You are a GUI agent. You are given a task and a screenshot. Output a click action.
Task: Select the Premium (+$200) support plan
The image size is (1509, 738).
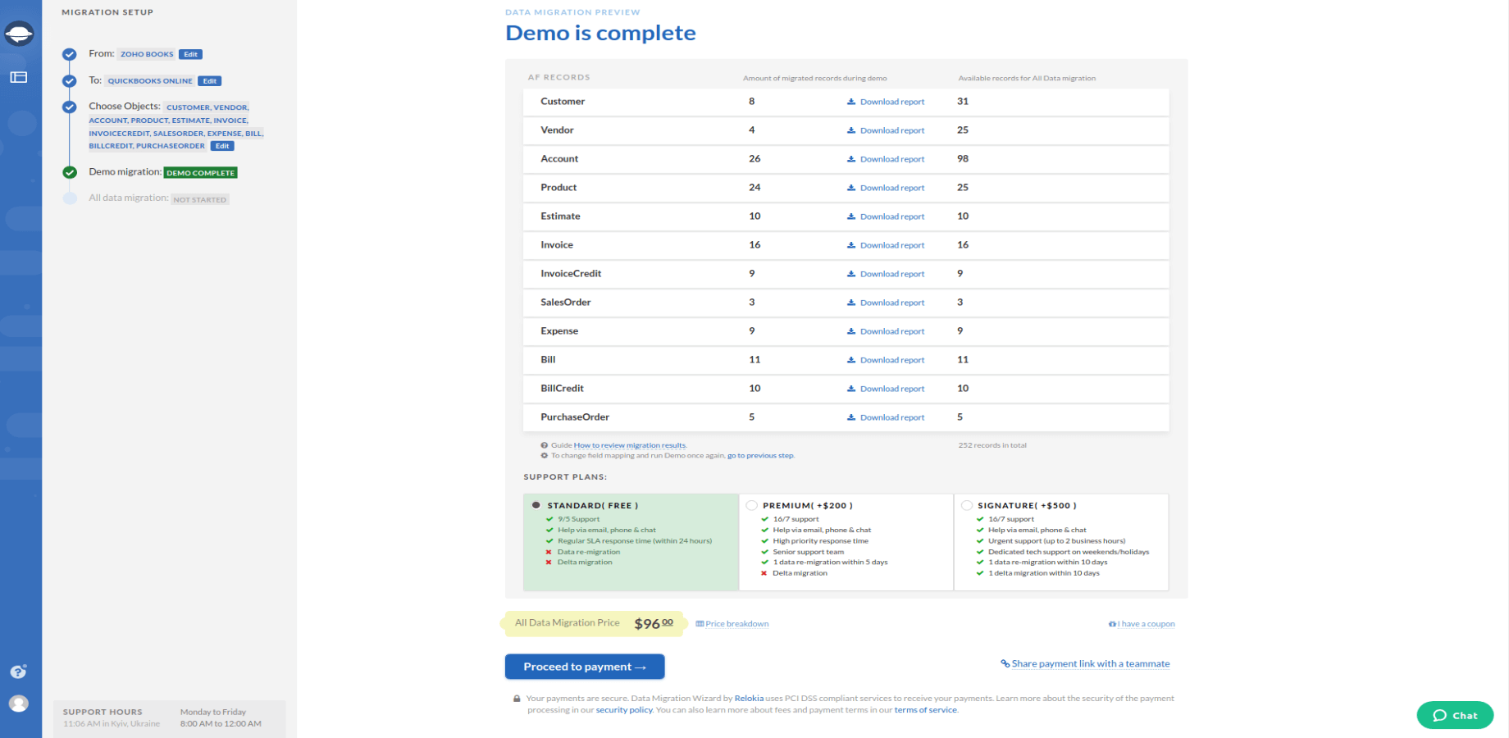tap(751, 505)
